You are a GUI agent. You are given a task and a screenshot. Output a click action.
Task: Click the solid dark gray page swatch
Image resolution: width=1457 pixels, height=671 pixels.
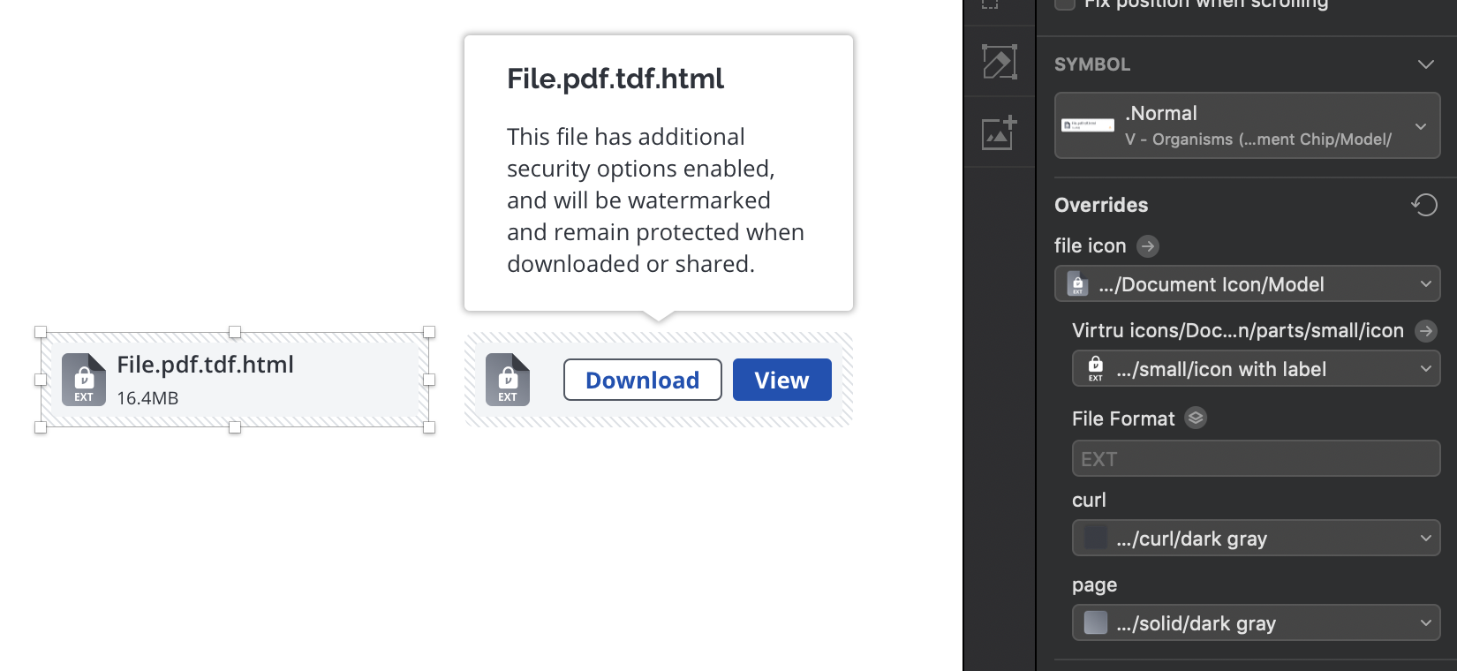tap(1096, 622)
